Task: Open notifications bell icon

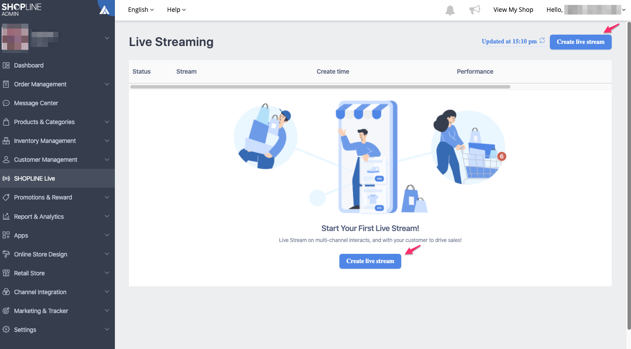Action: coord(450,10)
